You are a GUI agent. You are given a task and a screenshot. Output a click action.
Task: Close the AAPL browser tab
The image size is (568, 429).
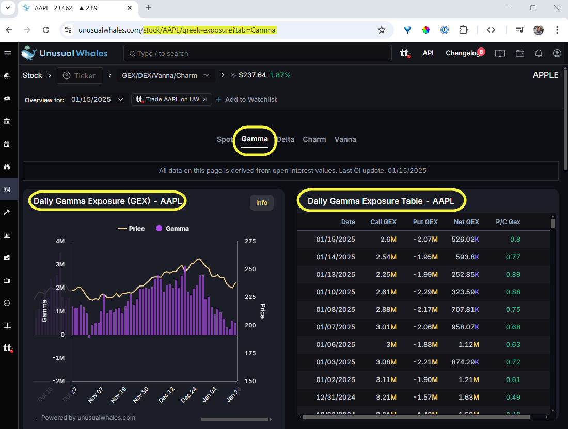pos(129,8)
